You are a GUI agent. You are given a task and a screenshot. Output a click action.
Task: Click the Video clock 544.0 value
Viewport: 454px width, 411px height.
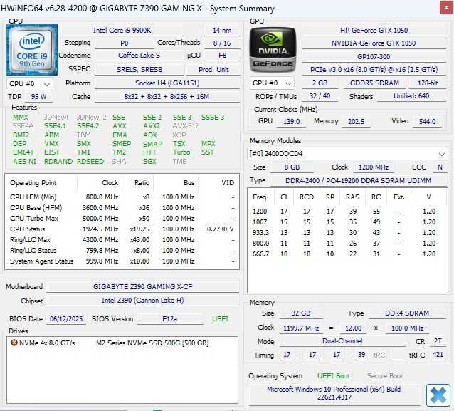point(427,121)
